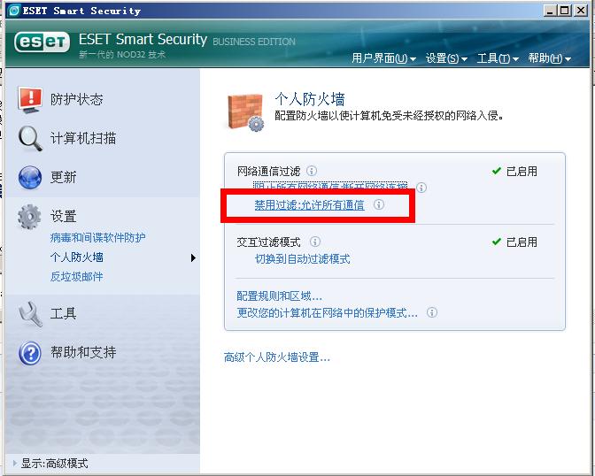Open the 设置(S) menu in header
595x476 pixels.
point(446,58)
